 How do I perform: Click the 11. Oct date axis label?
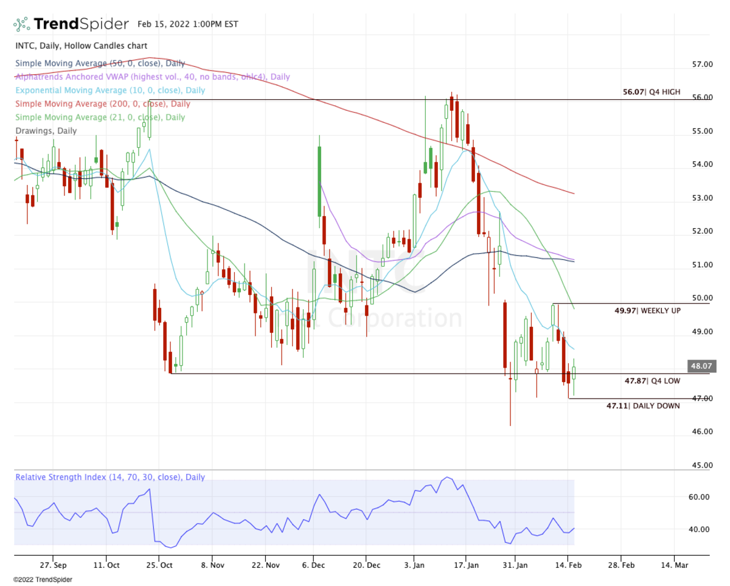[106, 565]
